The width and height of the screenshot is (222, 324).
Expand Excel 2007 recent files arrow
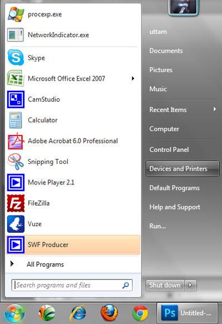(133, 78)
